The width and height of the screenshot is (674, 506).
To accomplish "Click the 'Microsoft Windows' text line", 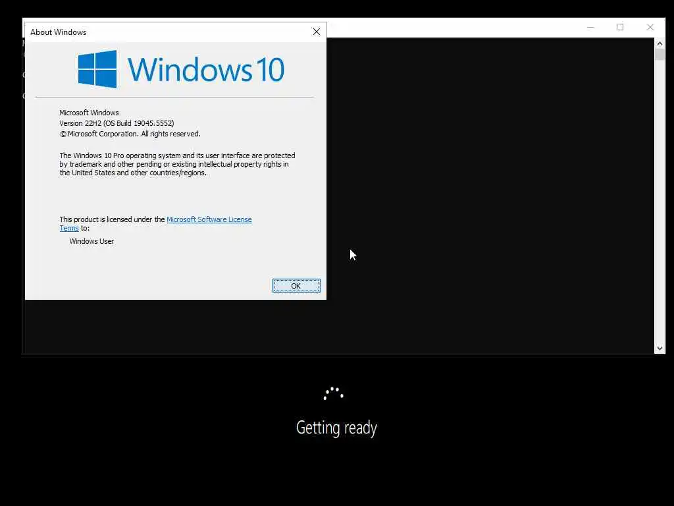I will [x=89, y=113].
